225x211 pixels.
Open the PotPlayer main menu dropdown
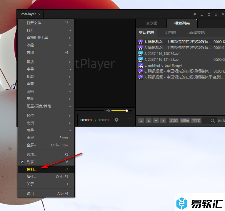pos(30,14)
